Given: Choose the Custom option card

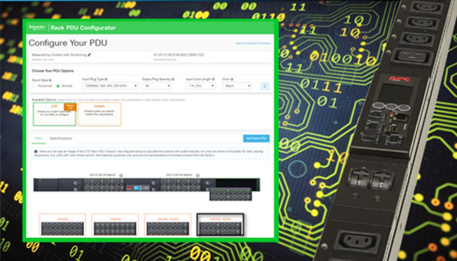Looking at the screenshot, I should pos(99,114).
